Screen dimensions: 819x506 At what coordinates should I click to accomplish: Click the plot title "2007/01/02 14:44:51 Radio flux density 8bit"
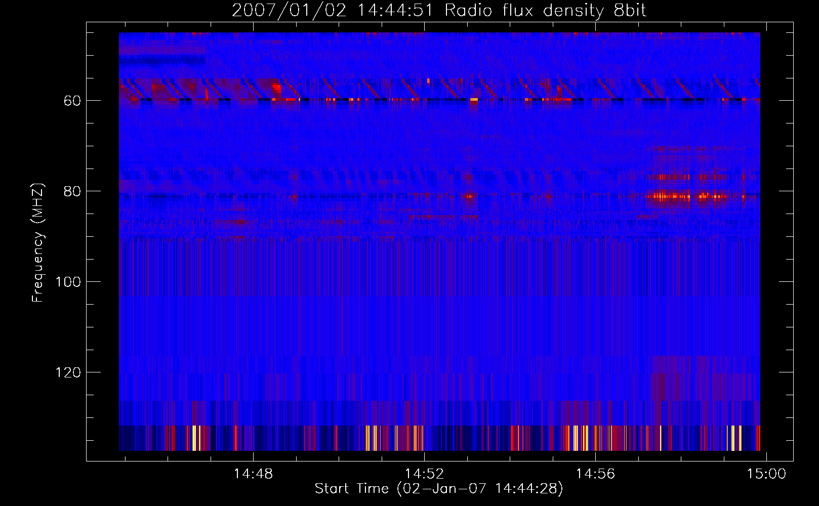pos(439,11)
